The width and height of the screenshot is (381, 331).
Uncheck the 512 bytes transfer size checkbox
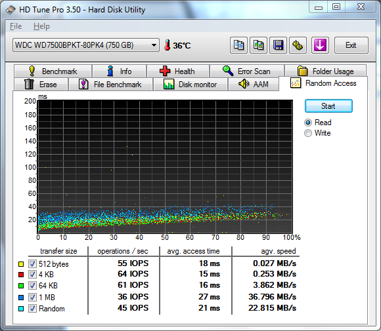(x=32, y=264)
